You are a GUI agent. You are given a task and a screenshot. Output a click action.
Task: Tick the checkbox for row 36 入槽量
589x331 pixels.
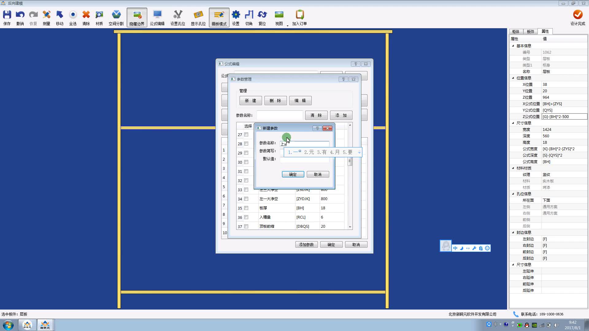point(246,217)
